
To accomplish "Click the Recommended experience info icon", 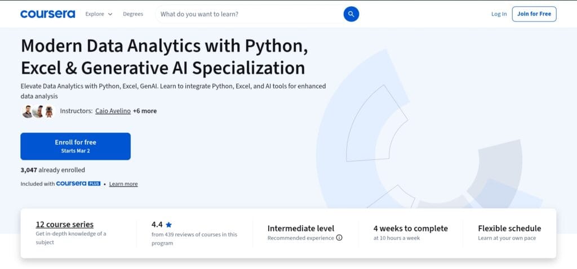I will coord(339,237).
